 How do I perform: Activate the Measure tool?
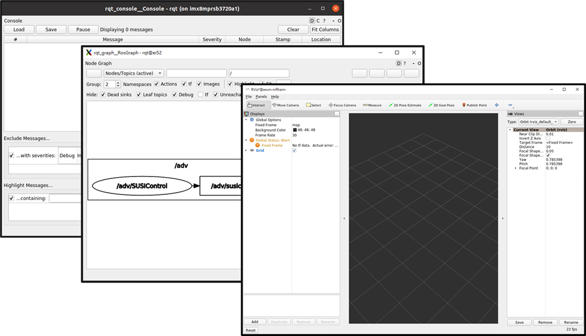[372, 105]
